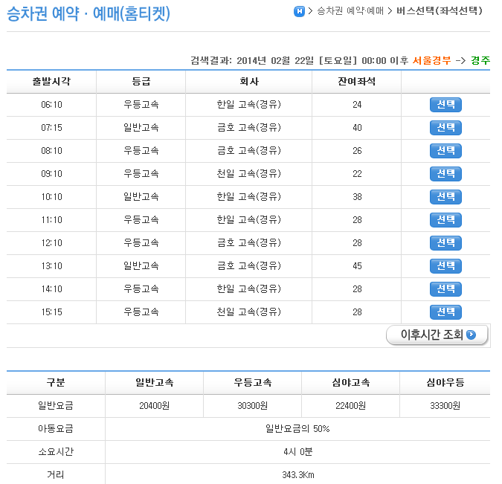The image size is (502, 484).
Task: Click 한일 고속(경유) in 06:10 row
Action: (248, 104)
